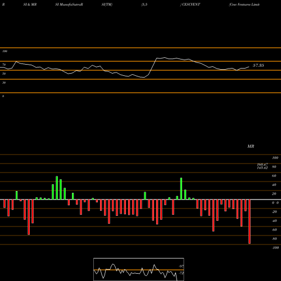This screenshot has height=281, width=281.
Task: Click the MR axis label -80
Action: coord(274,239)
